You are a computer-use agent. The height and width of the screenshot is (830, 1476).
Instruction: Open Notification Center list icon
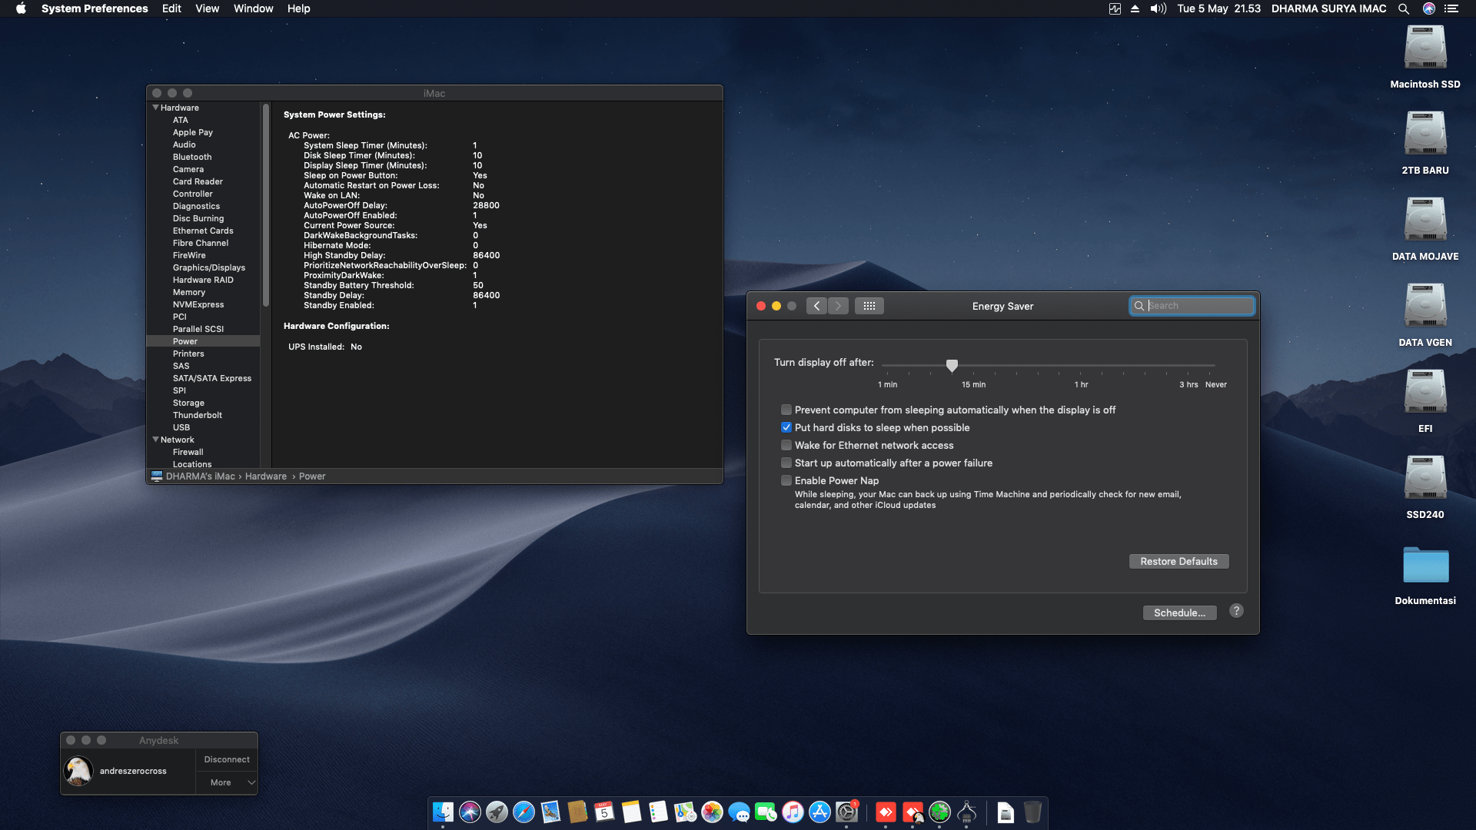point(1451,8)
